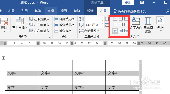Switch to the 帮助 tab
The width and height of the screenshot is (170, 94).
(x=77, y=11)
